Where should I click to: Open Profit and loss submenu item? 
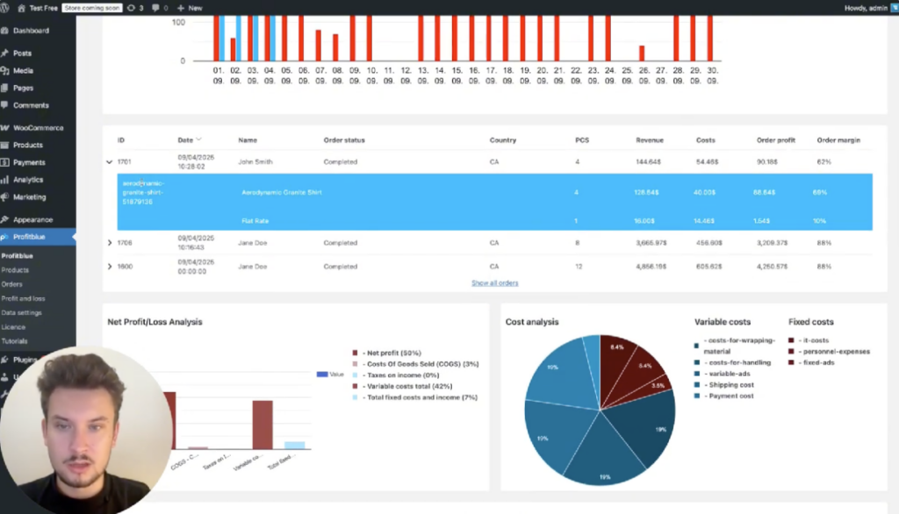point(23,298)
